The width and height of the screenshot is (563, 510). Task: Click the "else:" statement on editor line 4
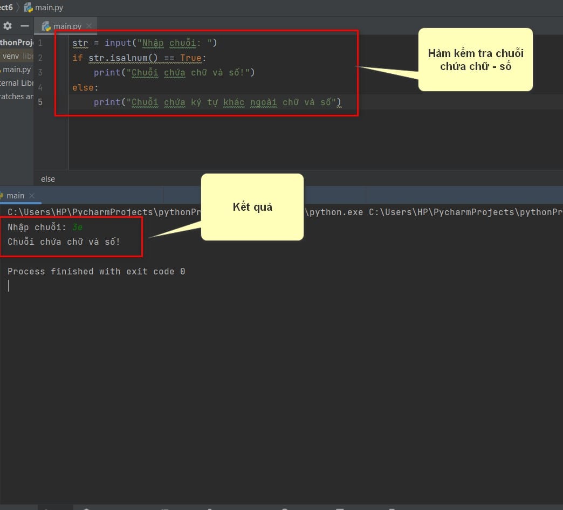coord(85,87)
